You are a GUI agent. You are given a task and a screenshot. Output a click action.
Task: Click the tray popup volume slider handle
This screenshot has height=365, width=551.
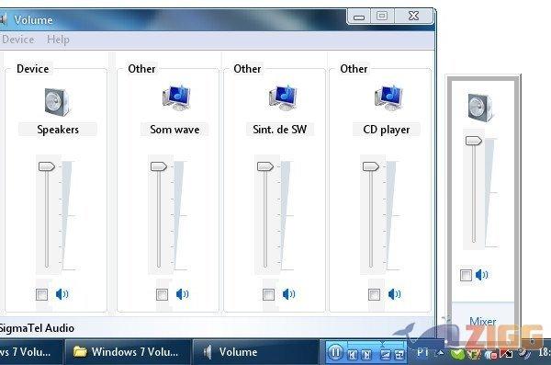click(x=473, y=141)
